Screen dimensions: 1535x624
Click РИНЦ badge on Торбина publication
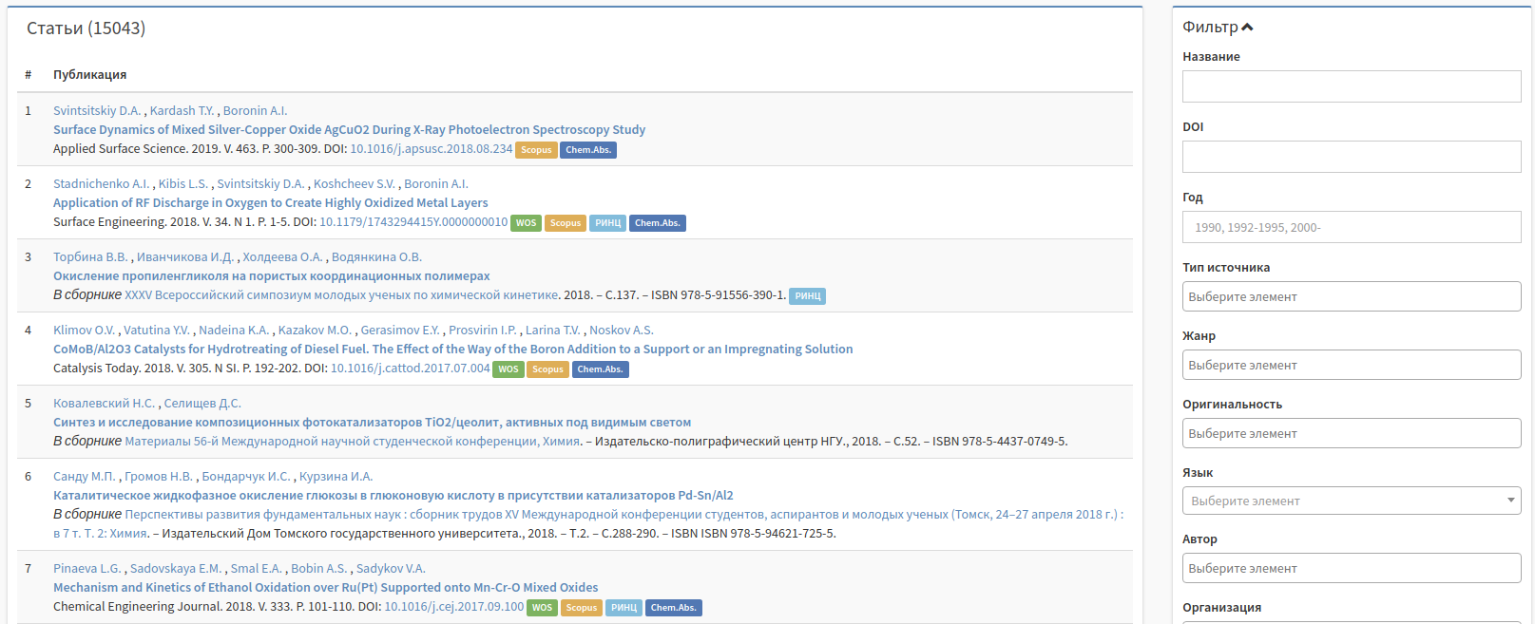pos(807,296)
